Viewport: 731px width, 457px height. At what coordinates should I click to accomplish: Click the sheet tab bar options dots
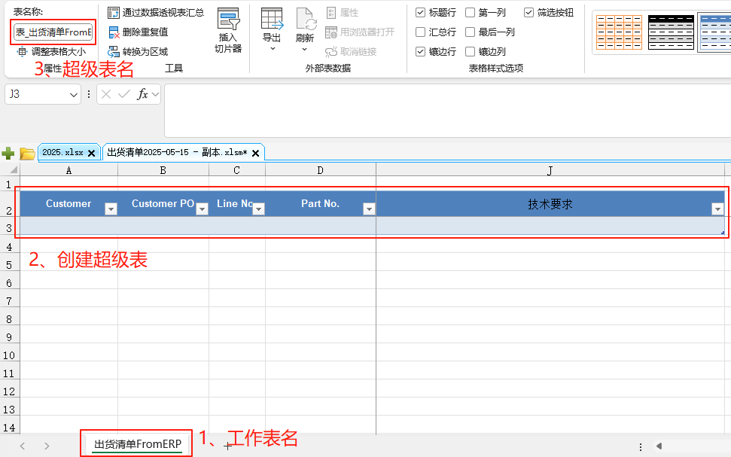[641, 446]
